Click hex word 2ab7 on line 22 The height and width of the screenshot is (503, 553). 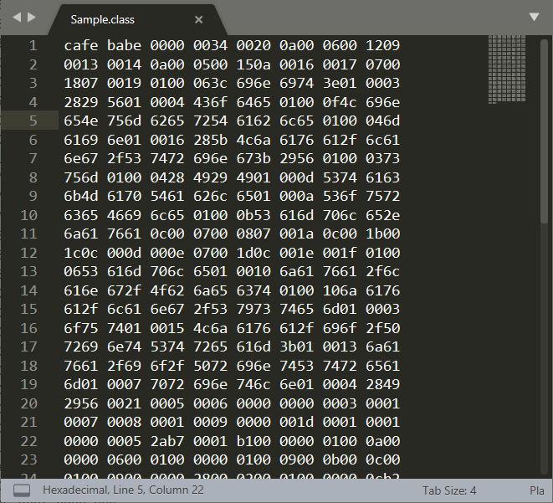tap(167, 441)
